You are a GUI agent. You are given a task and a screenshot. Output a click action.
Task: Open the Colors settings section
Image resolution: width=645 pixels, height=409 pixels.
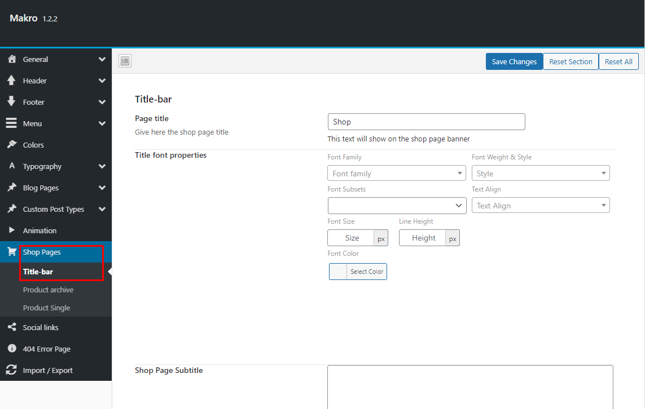click(x=56, y=145)
